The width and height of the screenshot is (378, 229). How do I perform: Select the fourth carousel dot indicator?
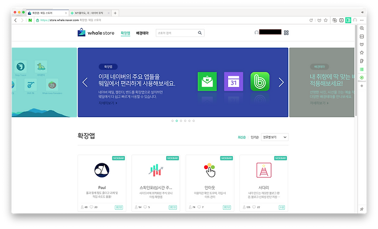click(185, 121)
